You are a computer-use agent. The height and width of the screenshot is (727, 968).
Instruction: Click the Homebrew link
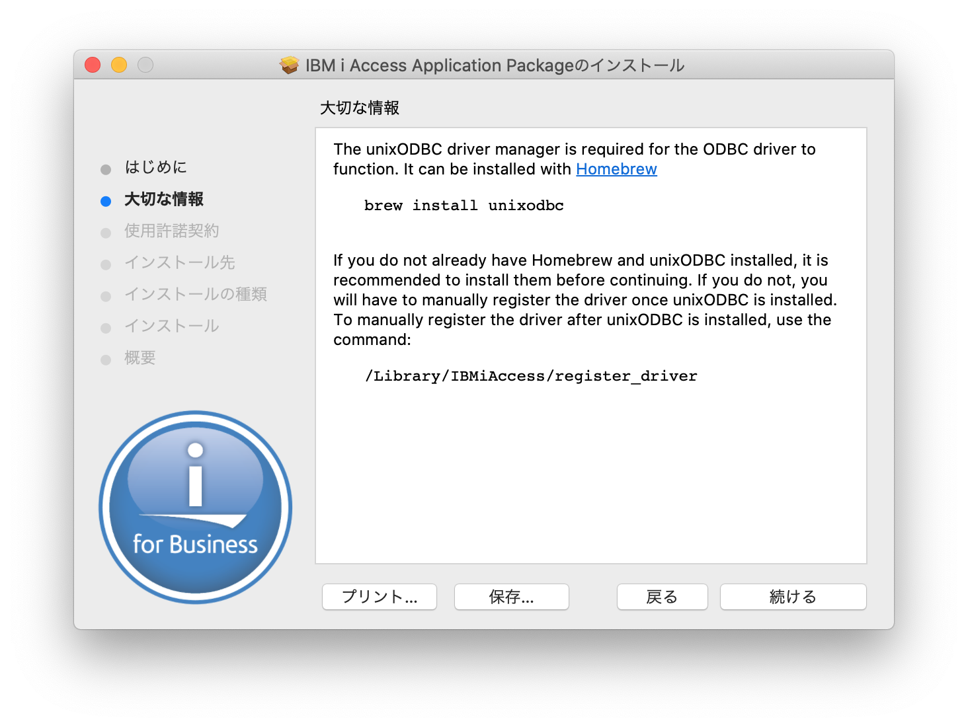(x=616, y=169)
